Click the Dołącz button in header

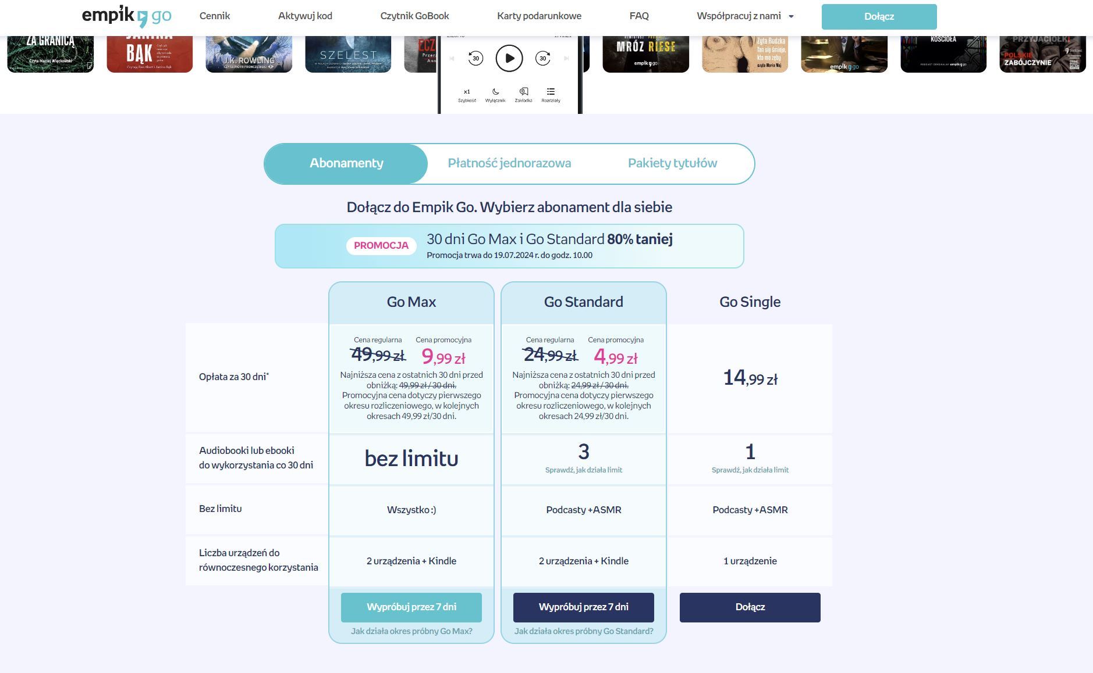[879, 16]
